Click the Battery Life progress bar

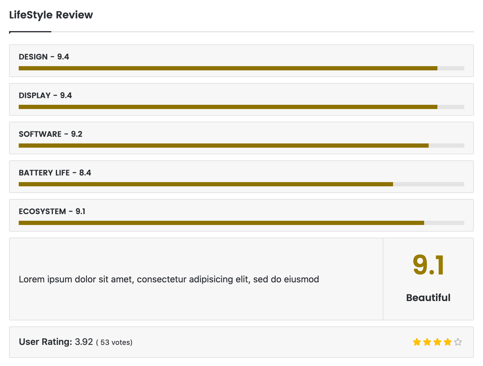tap(241, 184)
